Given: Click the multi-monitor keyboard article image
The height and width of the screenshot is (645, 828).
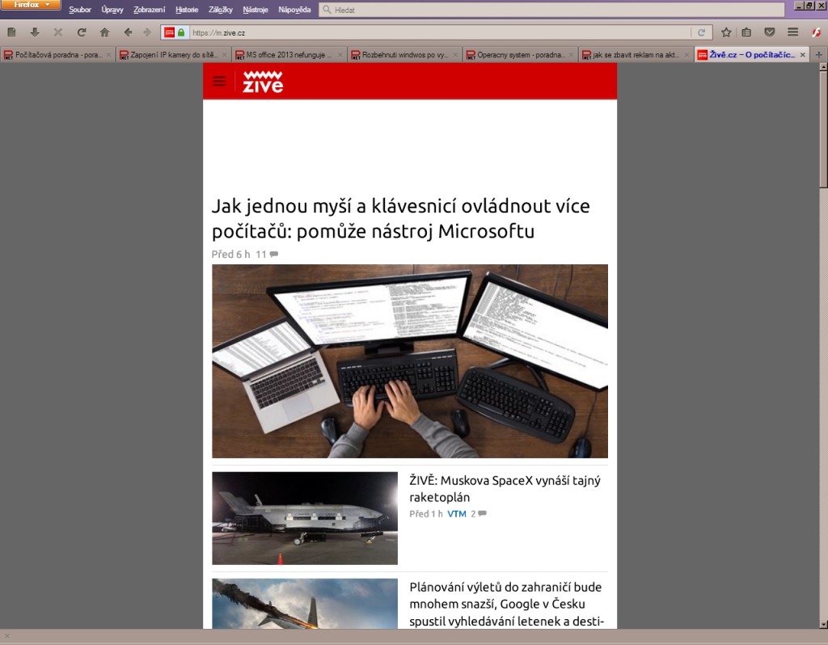Looking at the screenshot, I should (x=410, y=361).
